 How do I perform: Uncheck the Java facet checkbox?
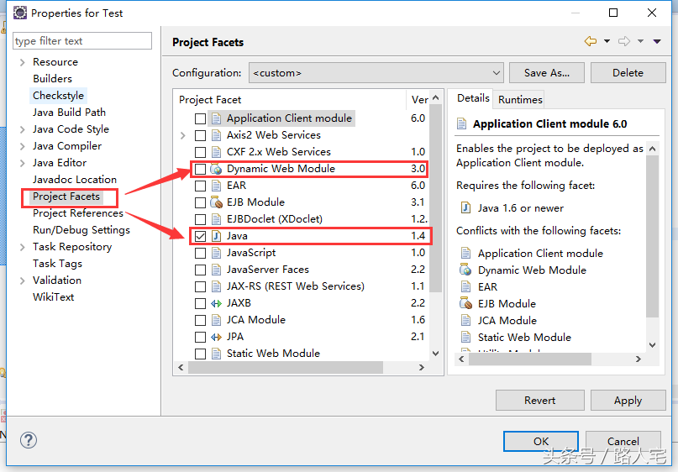200,236
